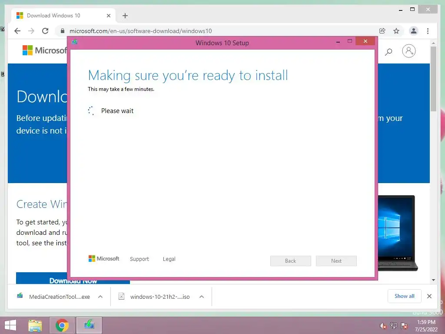Click Chrome's back navigation arrow
The image size is (445, 334).
coord(17,31)
